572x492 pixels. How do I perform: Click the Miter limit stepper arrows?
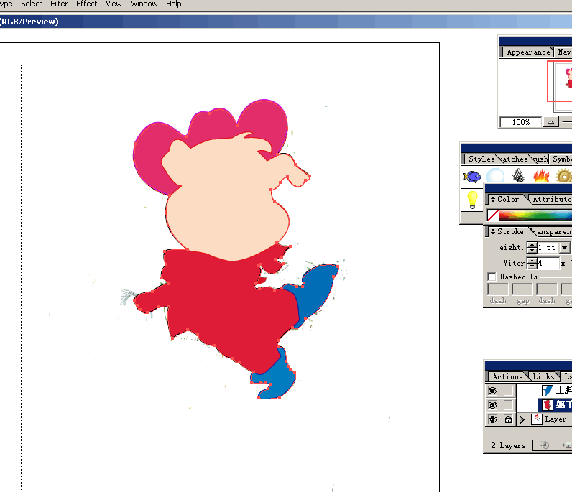point(532,264)
